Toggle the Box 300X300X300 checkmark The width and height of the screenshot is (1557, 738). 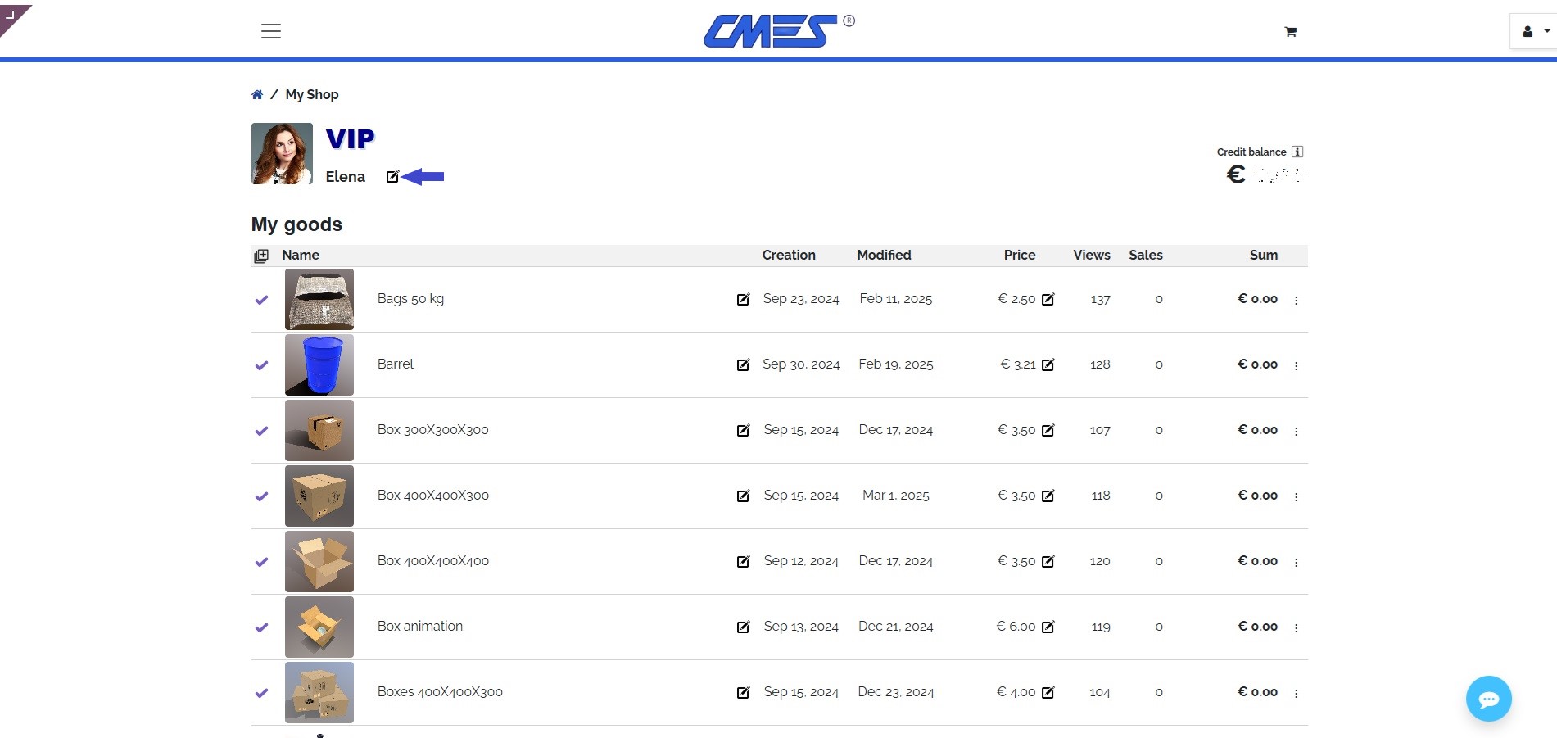coord(261,431)
